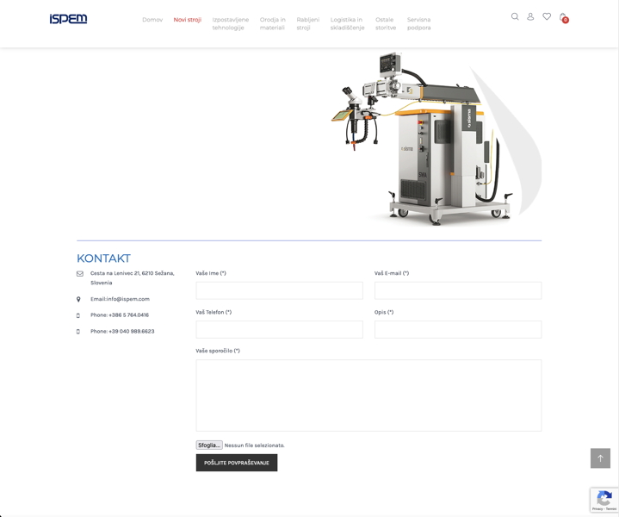The height and width of the screenshot is (517, 619).
Task: Go to Domov menu item
Action: click(x=152, y=20)
